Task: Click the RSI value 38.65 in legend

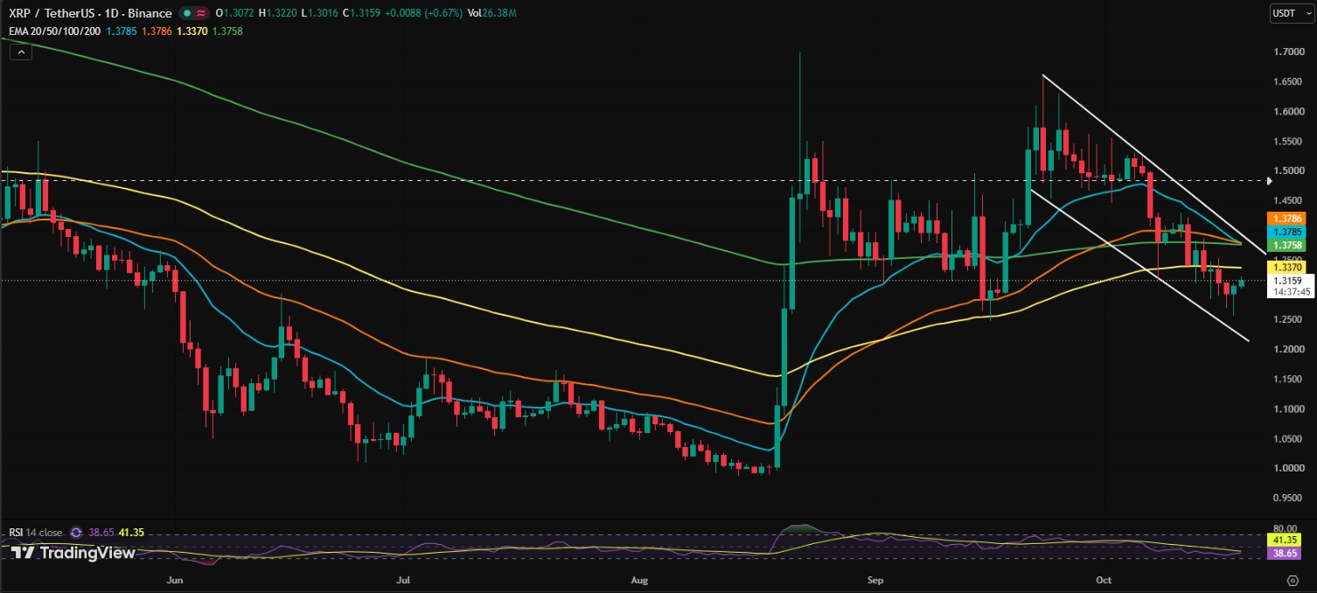Action: 101,532
